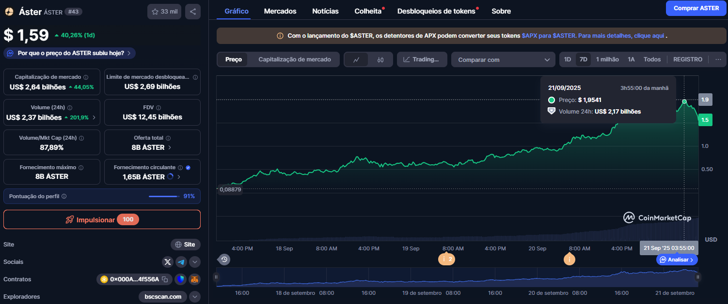Click the circulating supply progress ring
Image resolution: width=728 pixels, height=304 pixels.
[170, 177]
